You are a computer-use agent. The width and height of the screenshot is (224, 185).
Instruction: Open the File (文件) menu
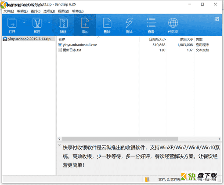(9, 11)
